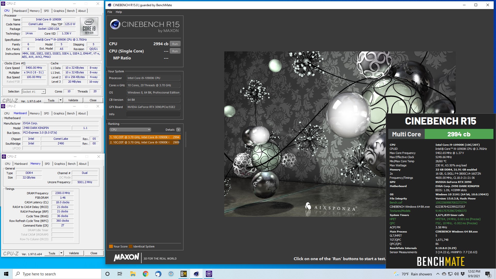Click the BENCHMATE logo in the overlay
496x279 pixels.
pyautogui.click(x=441, y=261)
